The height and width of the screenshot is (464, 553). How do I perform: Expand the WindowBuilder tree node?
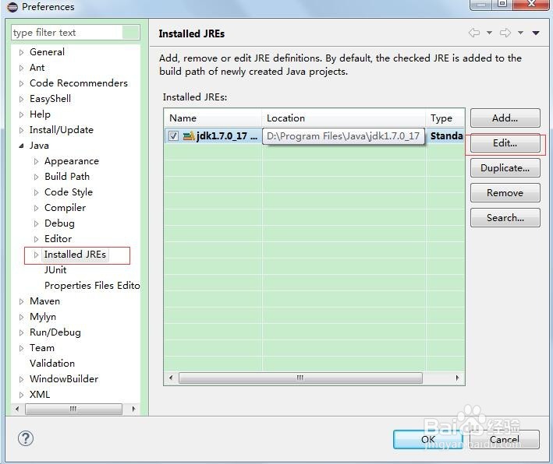[21, 379]
